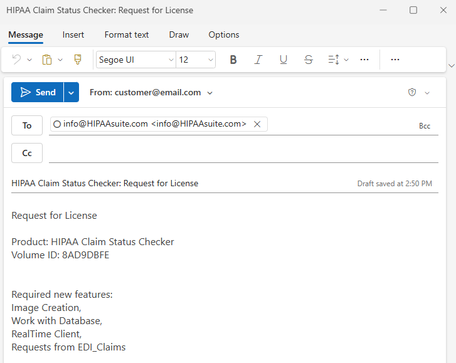Viewport: 456px width, 363px height.
Task: Click the sensitivity shield icon
Action: (412, 92)
